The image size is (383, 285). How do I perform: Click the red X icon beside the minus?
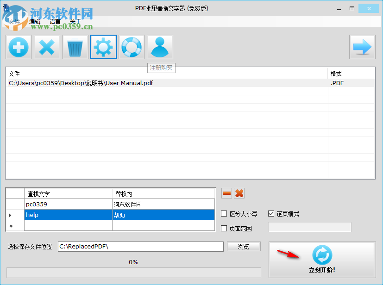pos(239,193)
